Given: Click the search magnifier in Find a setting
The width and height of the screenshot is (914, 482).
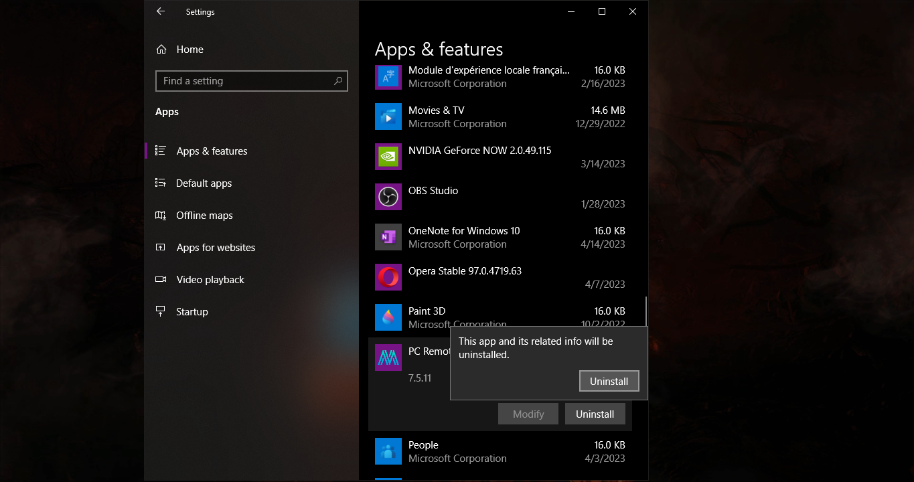Looking at the screenshot, I should pos(338,81).
